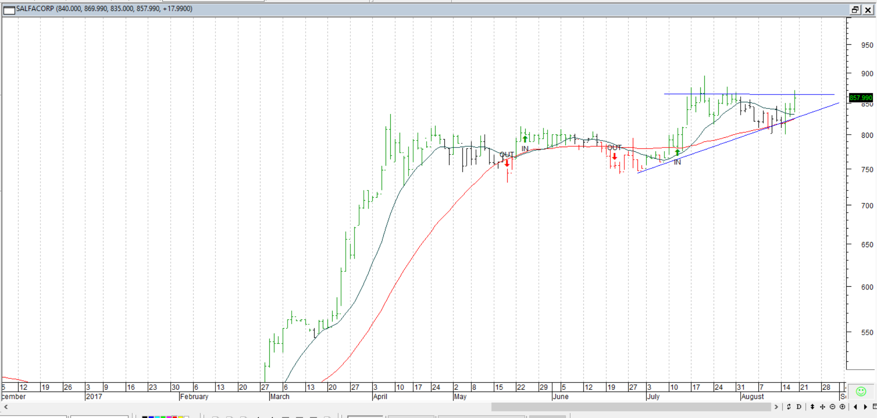The height and width of the screenshot is (418, 877).
Task: Click the August month label
Action: [752, 397]
